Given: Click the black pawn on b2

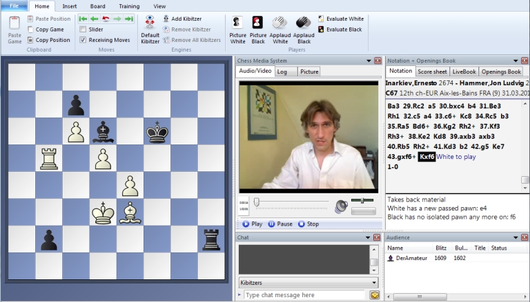Looking at the screenshot, I should [49, 239].
